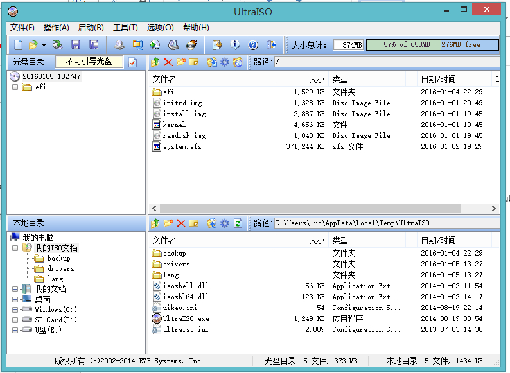
Task: Click the green Refresh icon in local pane
Action: 238,223
